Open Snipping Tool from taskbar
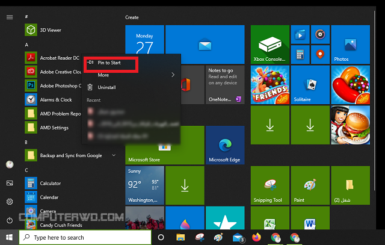 (200, 237)
